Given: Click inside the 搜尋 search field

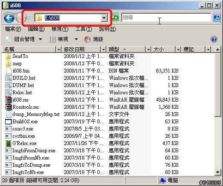Looking at the screenshot, I should coord(166,17).
